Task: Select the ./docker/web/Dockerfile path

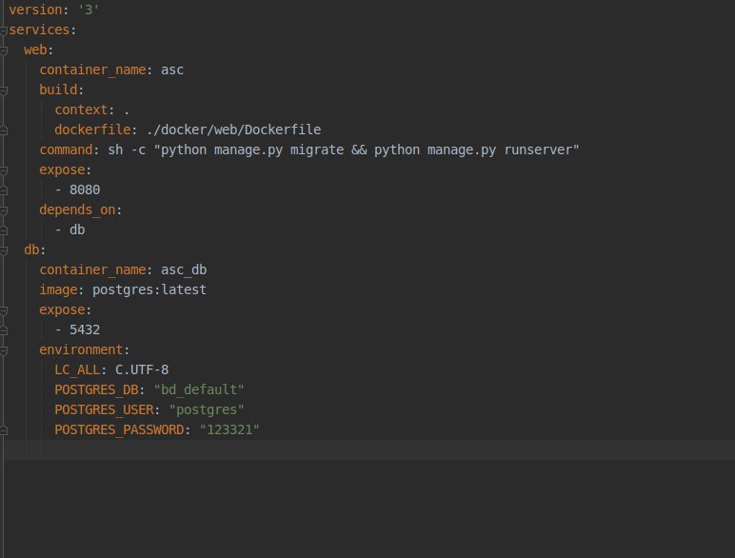Action: (x=233, y=130)
